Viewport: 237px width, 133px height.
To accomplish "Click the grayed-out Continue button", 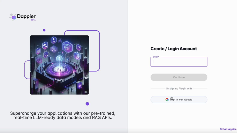I will [179, 77].
